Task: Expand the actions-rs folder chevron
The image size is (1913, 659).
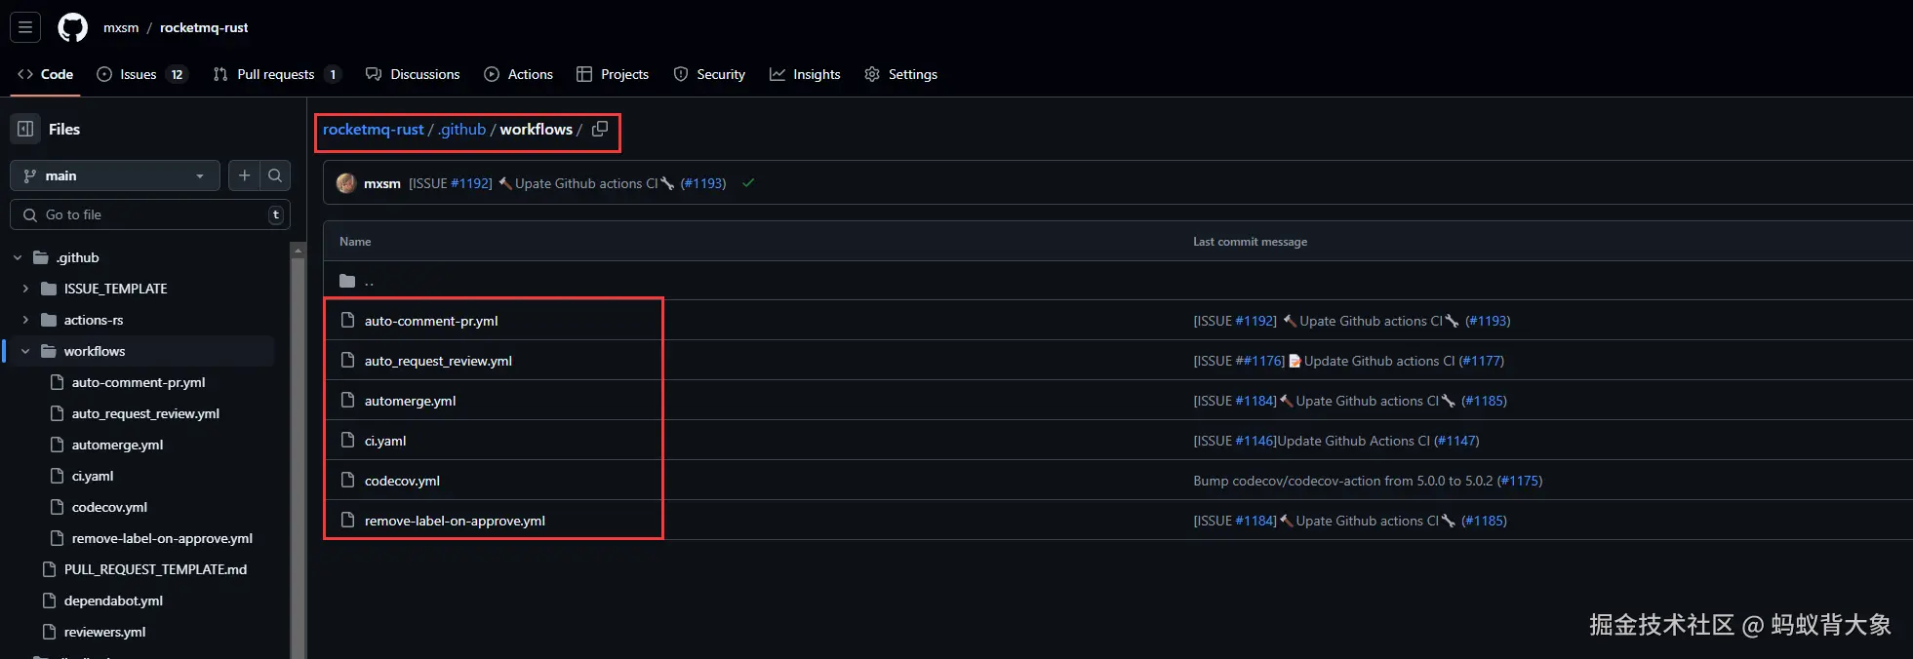Action: pyautogui.click(x=25, y=320)
